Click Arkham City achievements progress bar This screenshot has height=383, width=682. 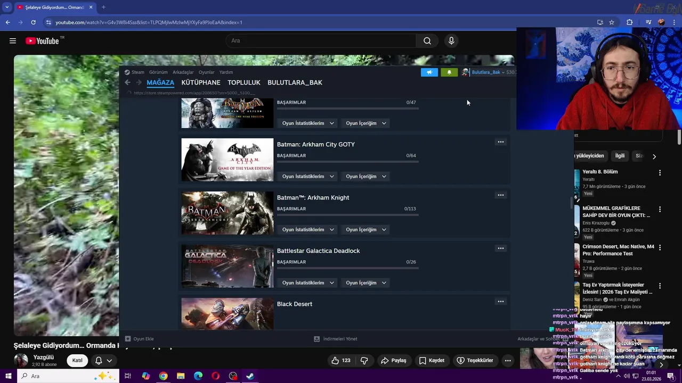347,162
